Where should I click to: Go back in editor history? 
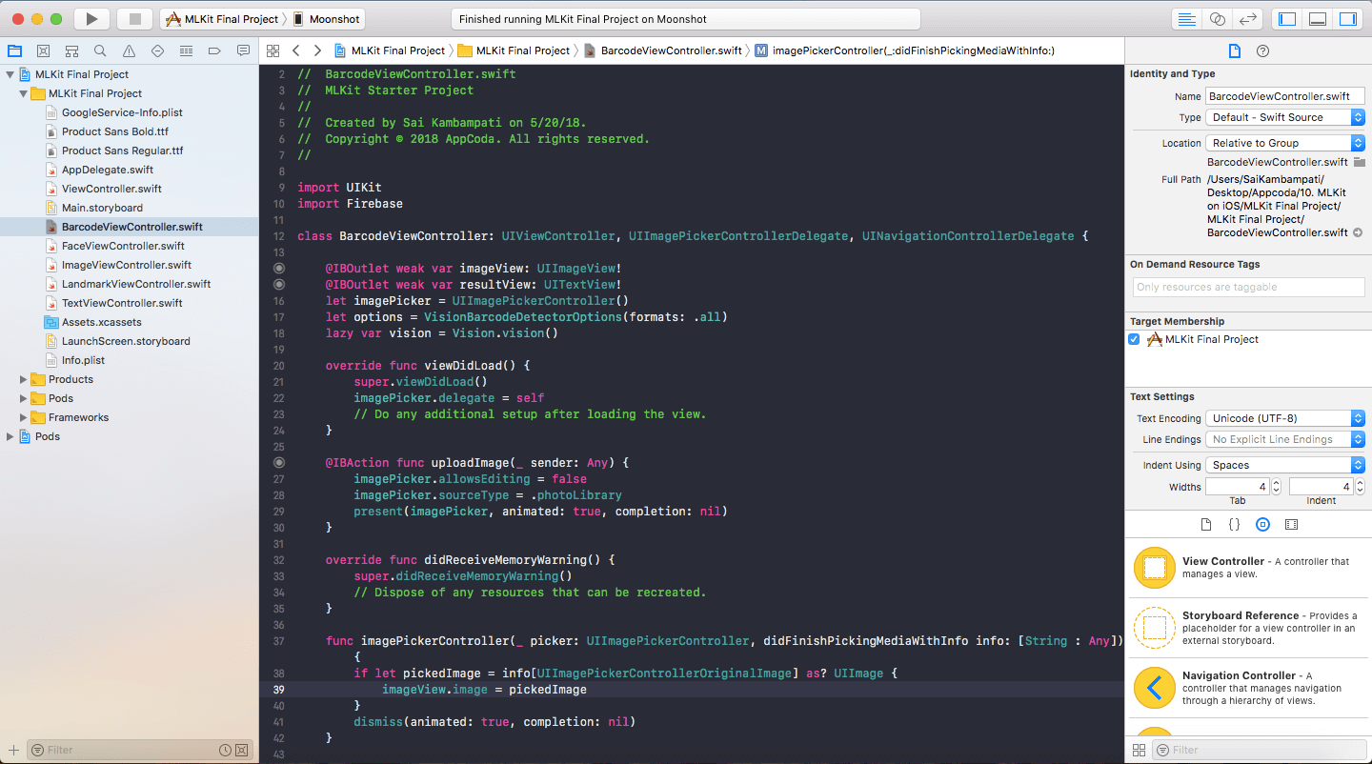click(x=296, y=50)
